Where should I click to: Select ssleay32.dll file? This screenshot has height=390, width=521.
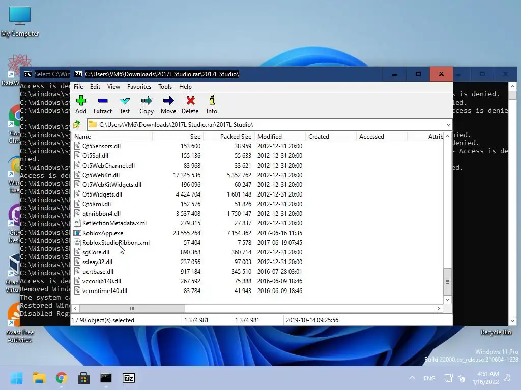[x=97, y=262]
